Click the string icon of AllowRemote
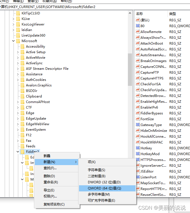190x213 pixels. point(138,32)
